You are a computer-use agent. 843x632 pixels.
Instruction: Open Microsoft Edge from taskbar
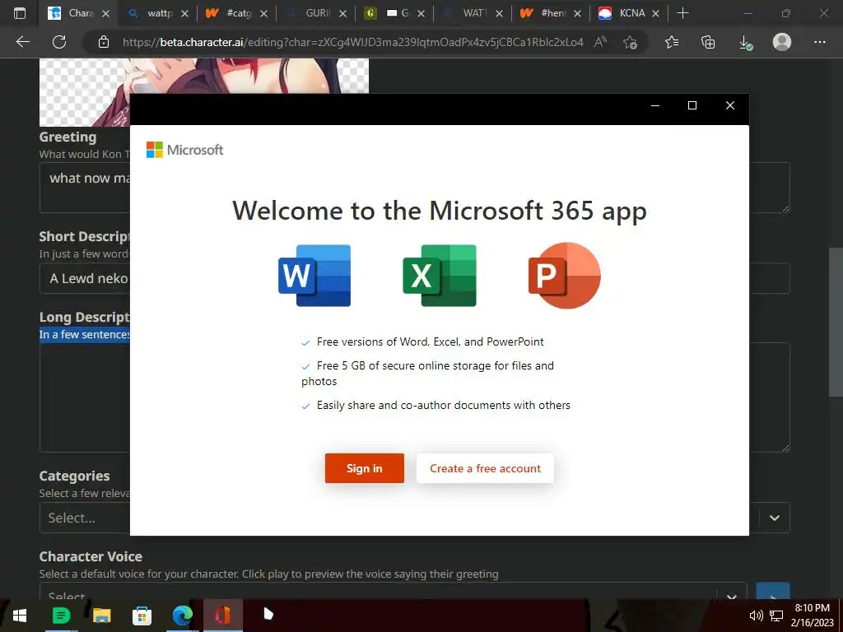pyautogui.click(x=182, y=616)
